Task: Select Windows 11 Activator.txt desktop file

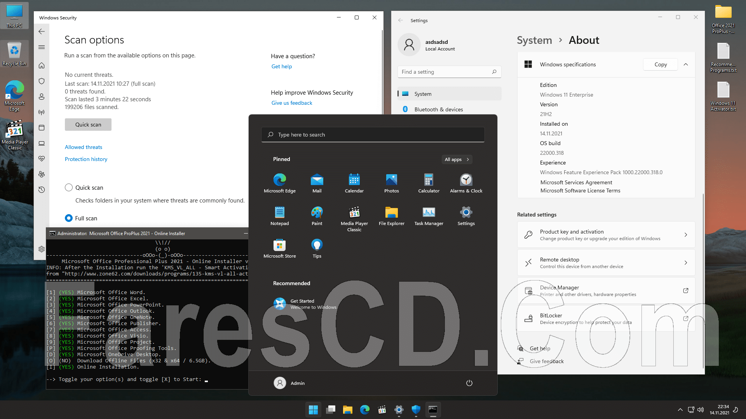Action: (723, 96)
